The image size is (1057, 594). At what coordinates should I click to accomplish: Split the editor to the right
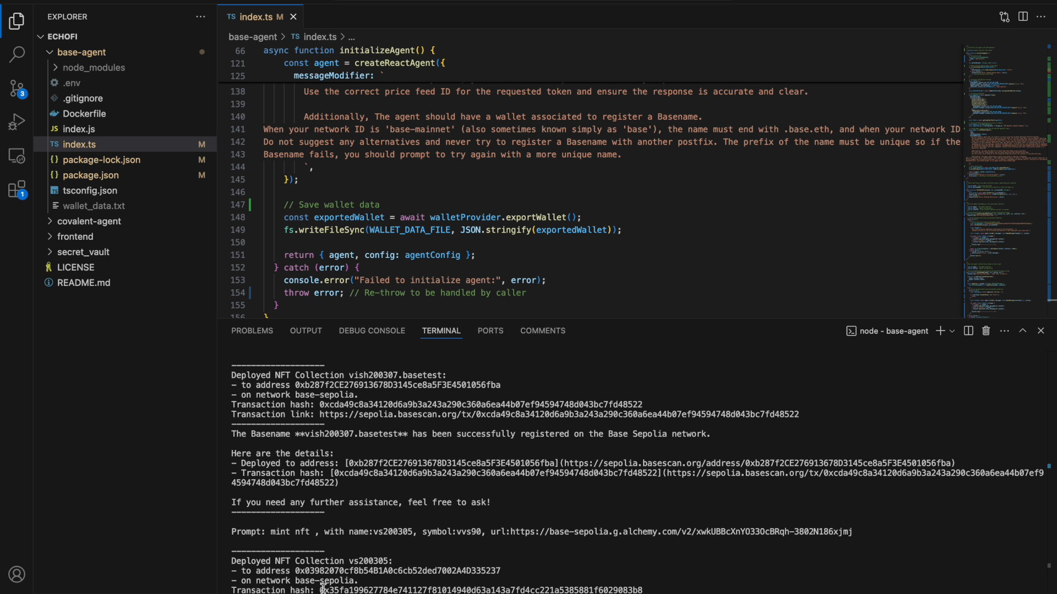(1023, 16)
